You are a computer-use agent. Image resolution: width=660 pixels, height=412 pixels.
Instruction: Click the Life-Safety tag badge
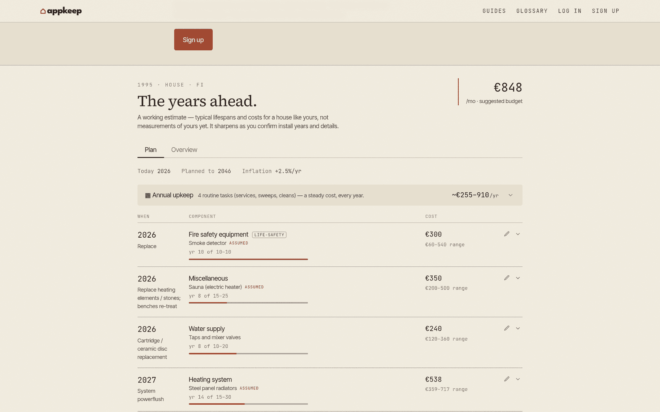coord(269,235)
